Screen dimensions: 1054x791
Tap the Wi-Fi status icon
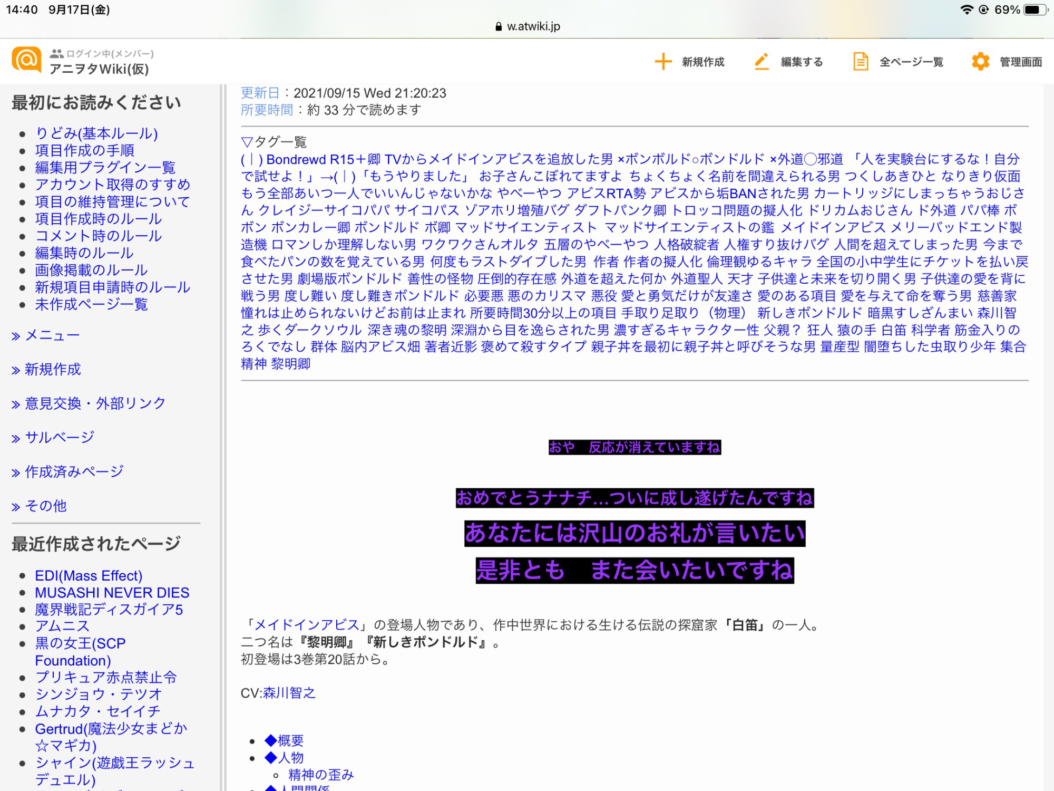tap(966, 9)
